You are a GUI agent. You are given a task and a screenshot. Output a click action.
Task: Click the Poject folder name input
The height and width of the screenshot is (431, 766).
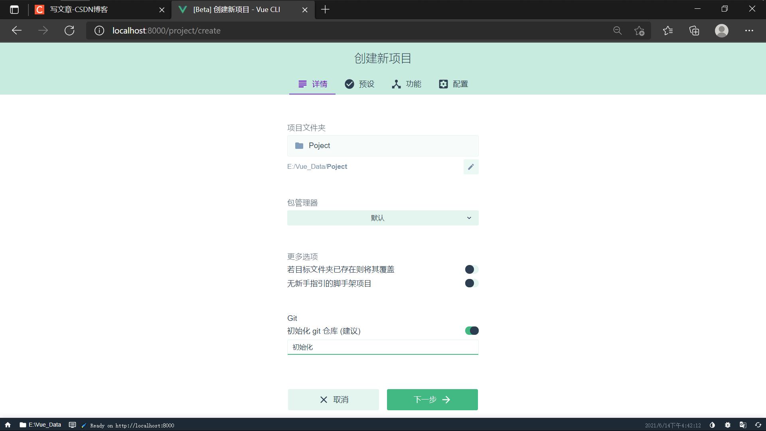(x=383, y=146)
